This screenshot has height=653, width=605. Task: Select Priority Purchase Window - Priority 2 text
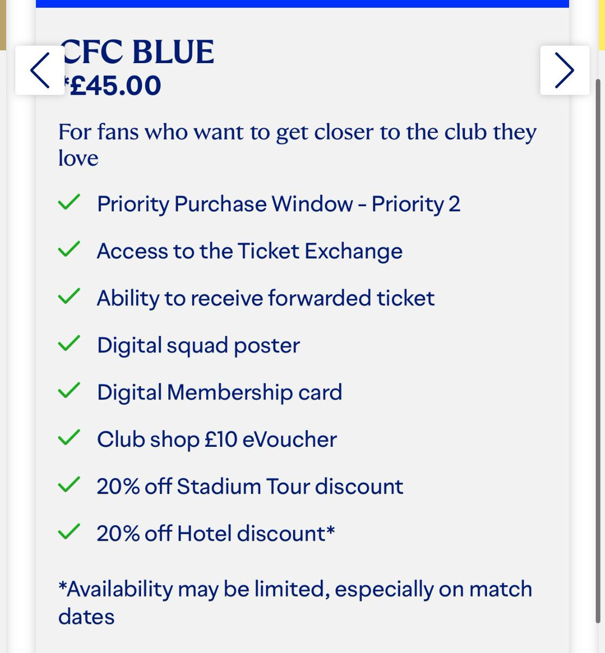tap(278, 205)
